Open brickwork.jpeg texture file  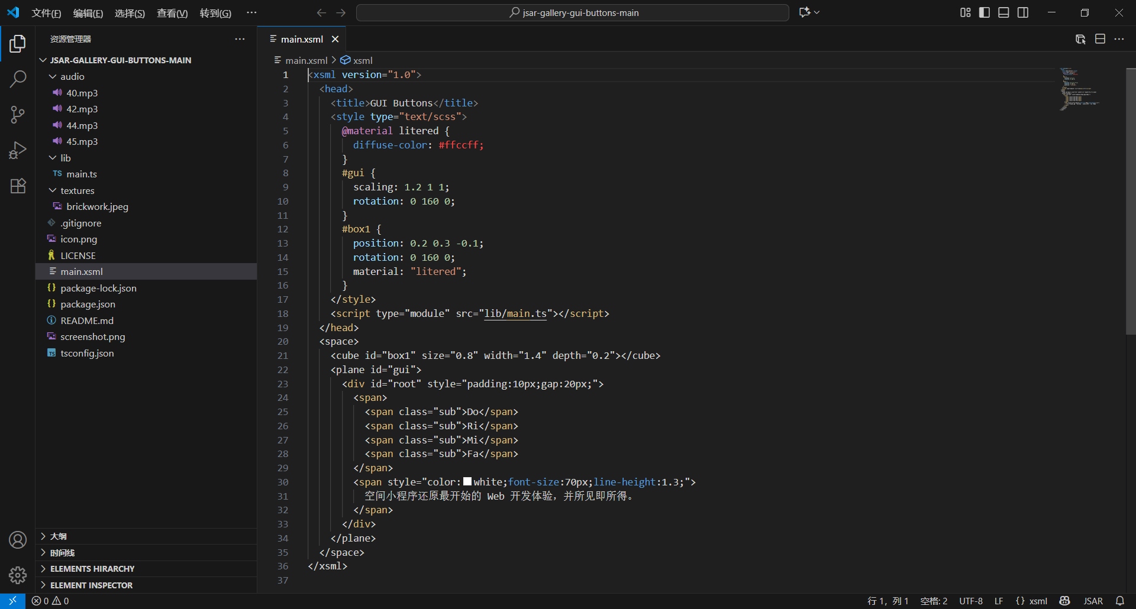point(146,206)
